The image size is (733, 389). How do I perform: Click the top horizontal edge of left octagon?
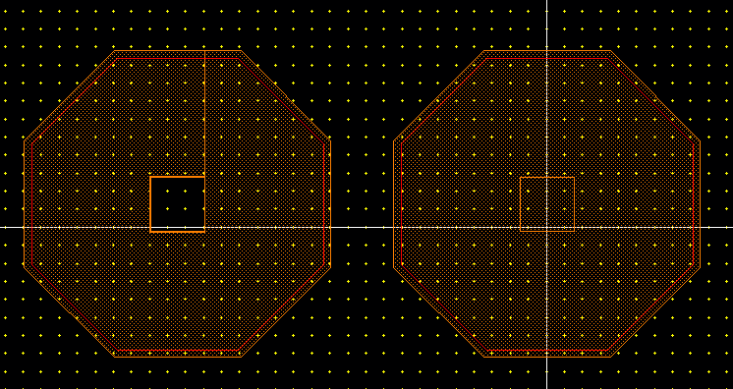pyautogui.click(x=178, y=50)
